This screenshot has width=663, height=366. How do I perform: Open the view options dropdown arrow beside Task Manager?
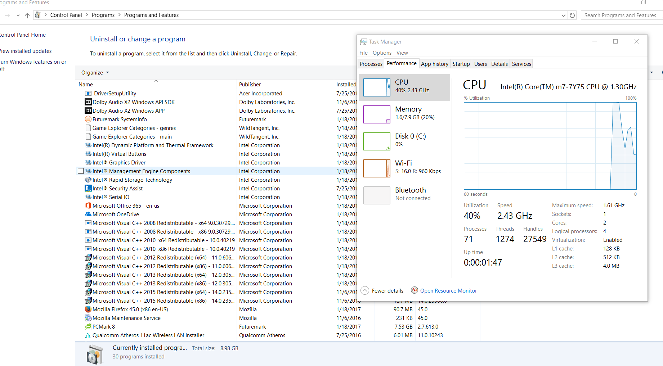pyautogui.click(x=651, y=72)
